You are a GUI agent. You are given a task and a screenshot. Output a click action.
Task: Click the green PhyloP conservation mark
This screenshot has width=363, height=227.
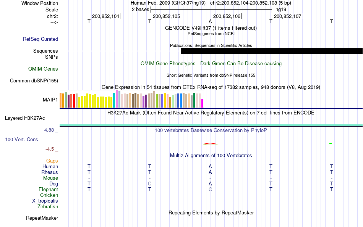pos(331,143)
